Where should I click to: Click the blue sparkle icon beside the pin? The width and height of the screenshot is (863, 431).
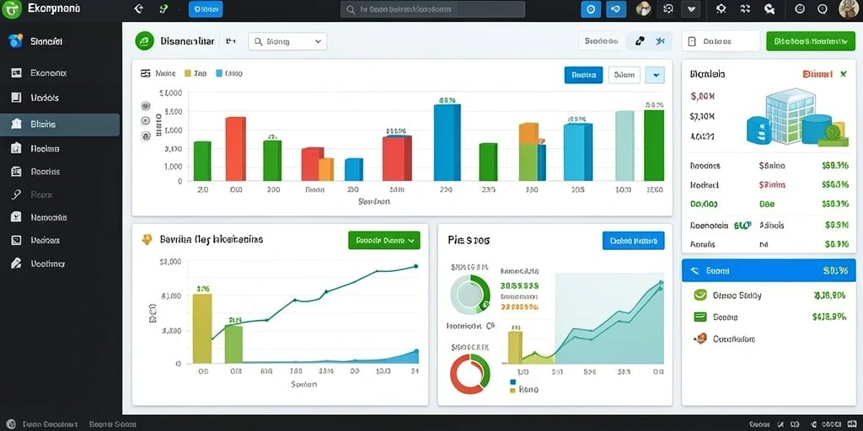click(660, 40)
